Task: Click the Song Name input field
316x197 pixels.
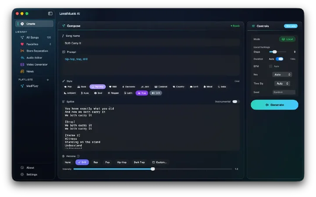Action: tap(151, 43)
